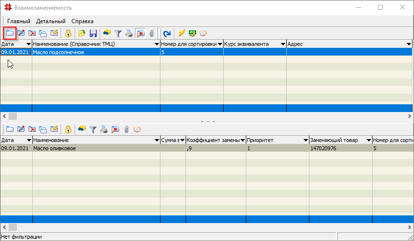This screenshot has height=241, width=414.
Task: Open the Главный menu
Action: (x=18, y=21)
